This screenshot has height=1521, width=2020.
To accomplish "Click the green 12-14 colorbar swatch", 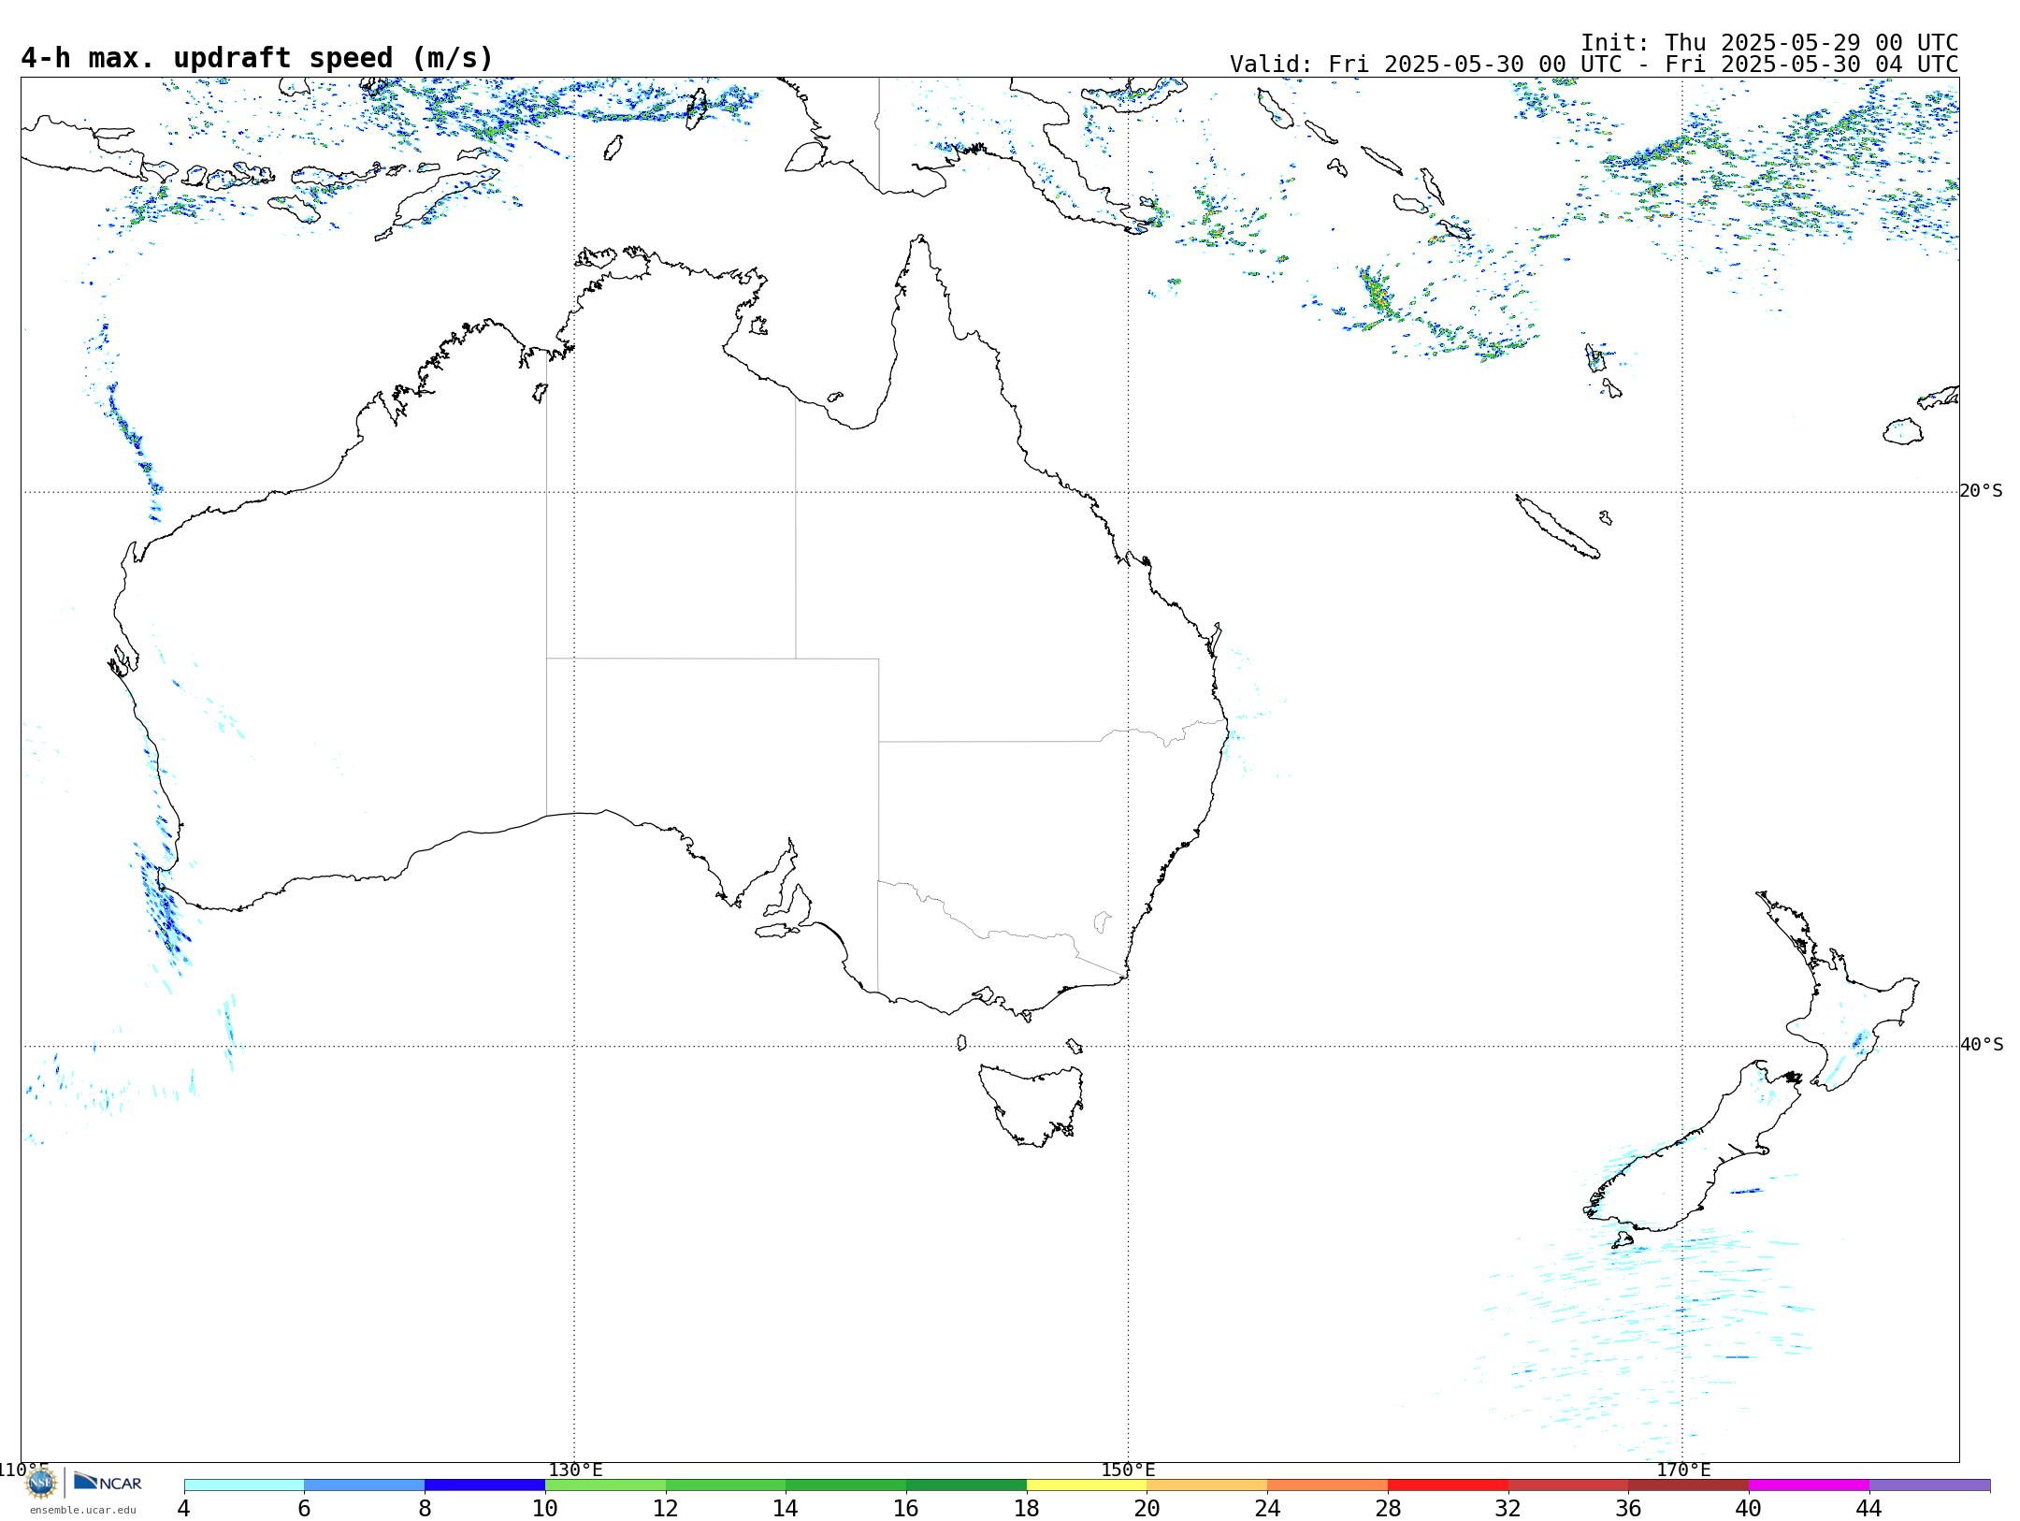I will [726, 1485].
